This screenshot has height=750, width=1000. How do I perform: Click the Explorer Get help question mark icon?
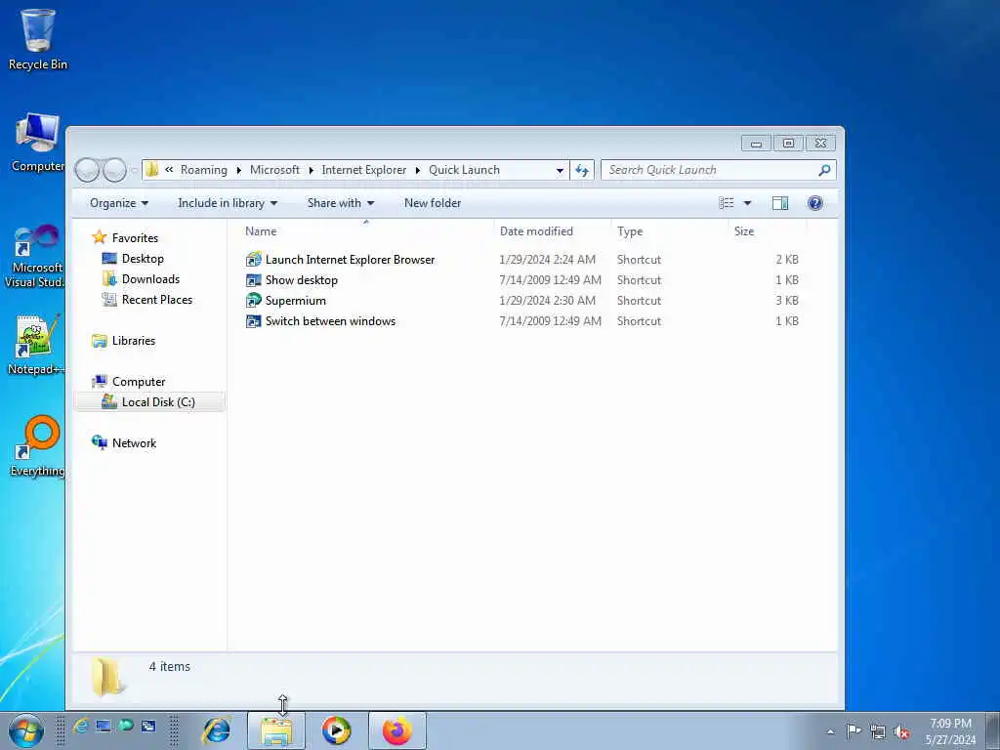click(815, 203)
